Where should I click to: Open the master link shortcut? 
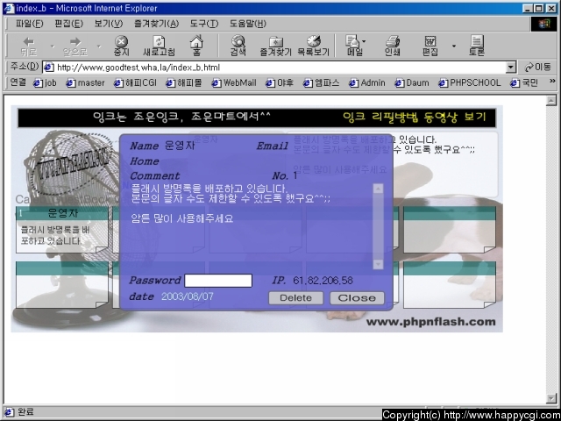[x=86, y=83]
